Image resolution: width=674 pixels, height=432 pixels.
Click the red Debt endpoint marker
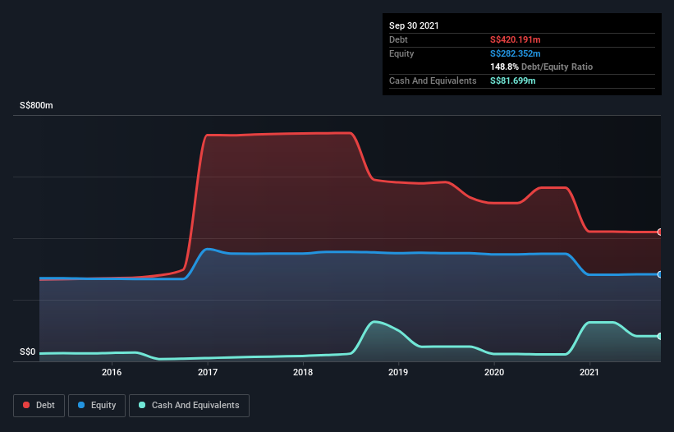pos(660,232)
